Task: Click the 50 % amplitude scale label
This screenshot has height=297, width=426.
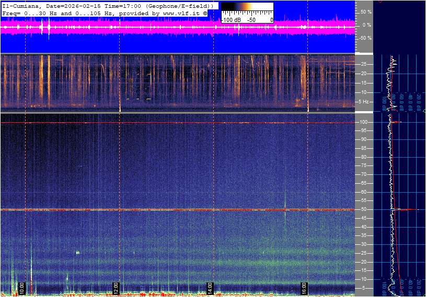Action: click(366, 11)
